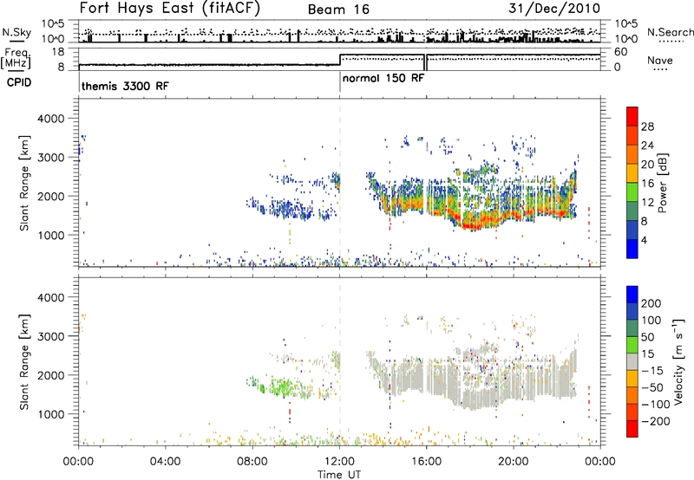Select the 'Velocity [m s-1]' colorbar title

pyautogui.click(x=678, y=362)
